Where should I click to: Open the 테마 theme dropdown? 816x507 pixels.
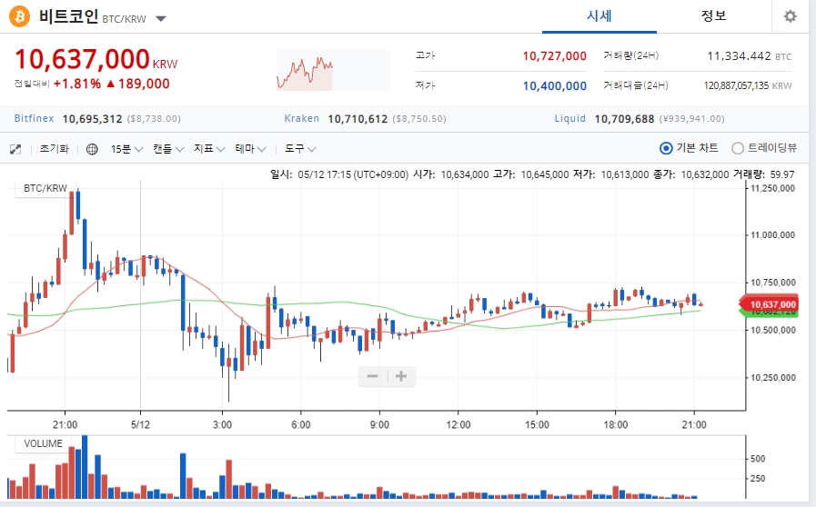click(250, 149)
